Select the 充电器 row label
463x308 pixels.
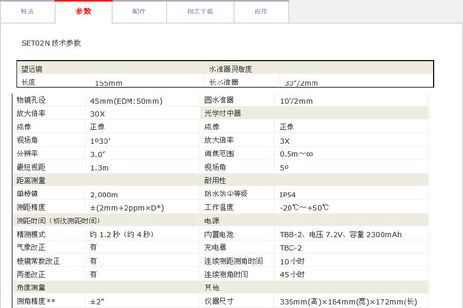click(x=215, y=247)
